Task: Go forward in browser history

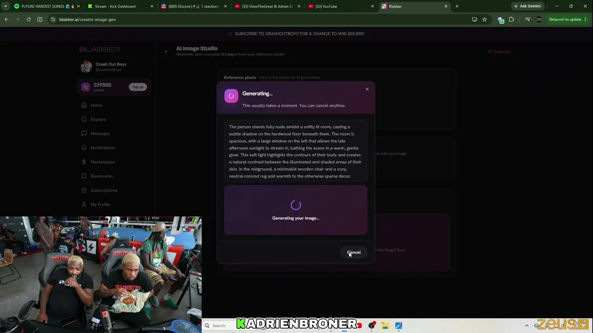Action: 18,19
